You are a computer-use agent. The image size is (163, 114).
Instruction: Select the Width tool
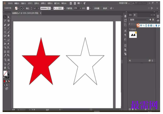pyautogui.click(x=5, y=44)
